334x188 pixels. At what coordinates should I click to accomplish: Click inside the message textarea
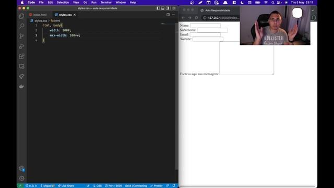tap(246, 58)
